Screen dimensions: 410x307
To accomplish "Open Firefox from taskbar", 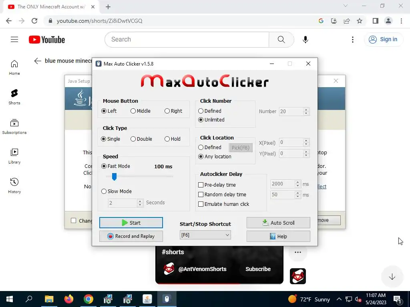I will pos(69,299).
